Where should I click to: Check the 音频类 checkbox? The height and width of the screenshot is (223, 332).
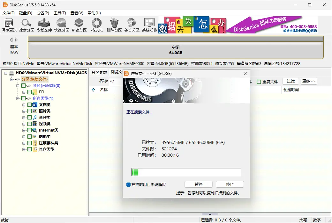[30, 118]
